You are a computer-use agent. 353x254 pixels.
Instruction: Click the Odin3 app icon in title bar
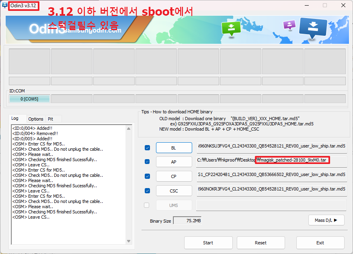[4, 5]
